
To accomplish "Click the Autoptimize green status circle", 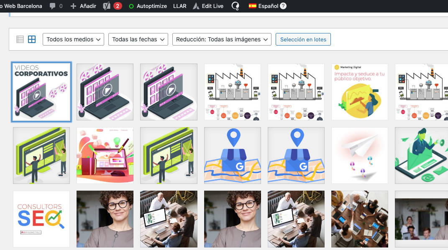I will point(131,6).
